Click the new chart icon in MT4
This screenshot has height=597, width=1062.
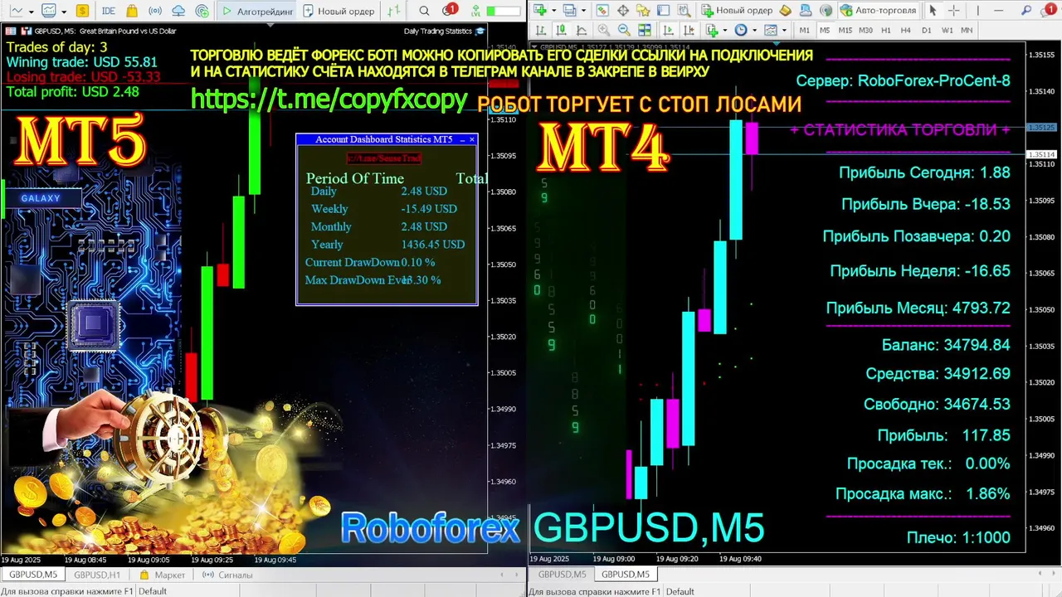click(539, 10)
